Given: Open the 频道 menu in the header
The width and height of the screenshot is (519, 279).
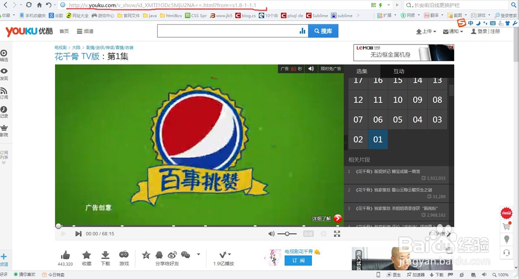Looking at the screenshot, I should tap(85, 31).
